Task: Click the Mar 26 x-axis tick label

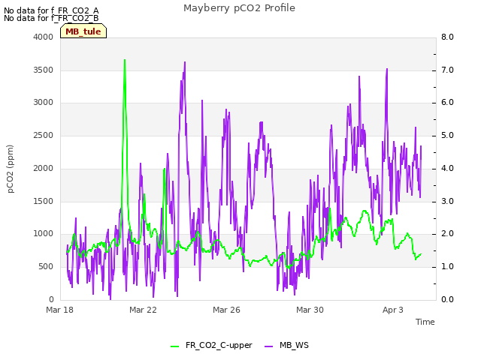Action: pyautogui.click(x=226, y=310)
